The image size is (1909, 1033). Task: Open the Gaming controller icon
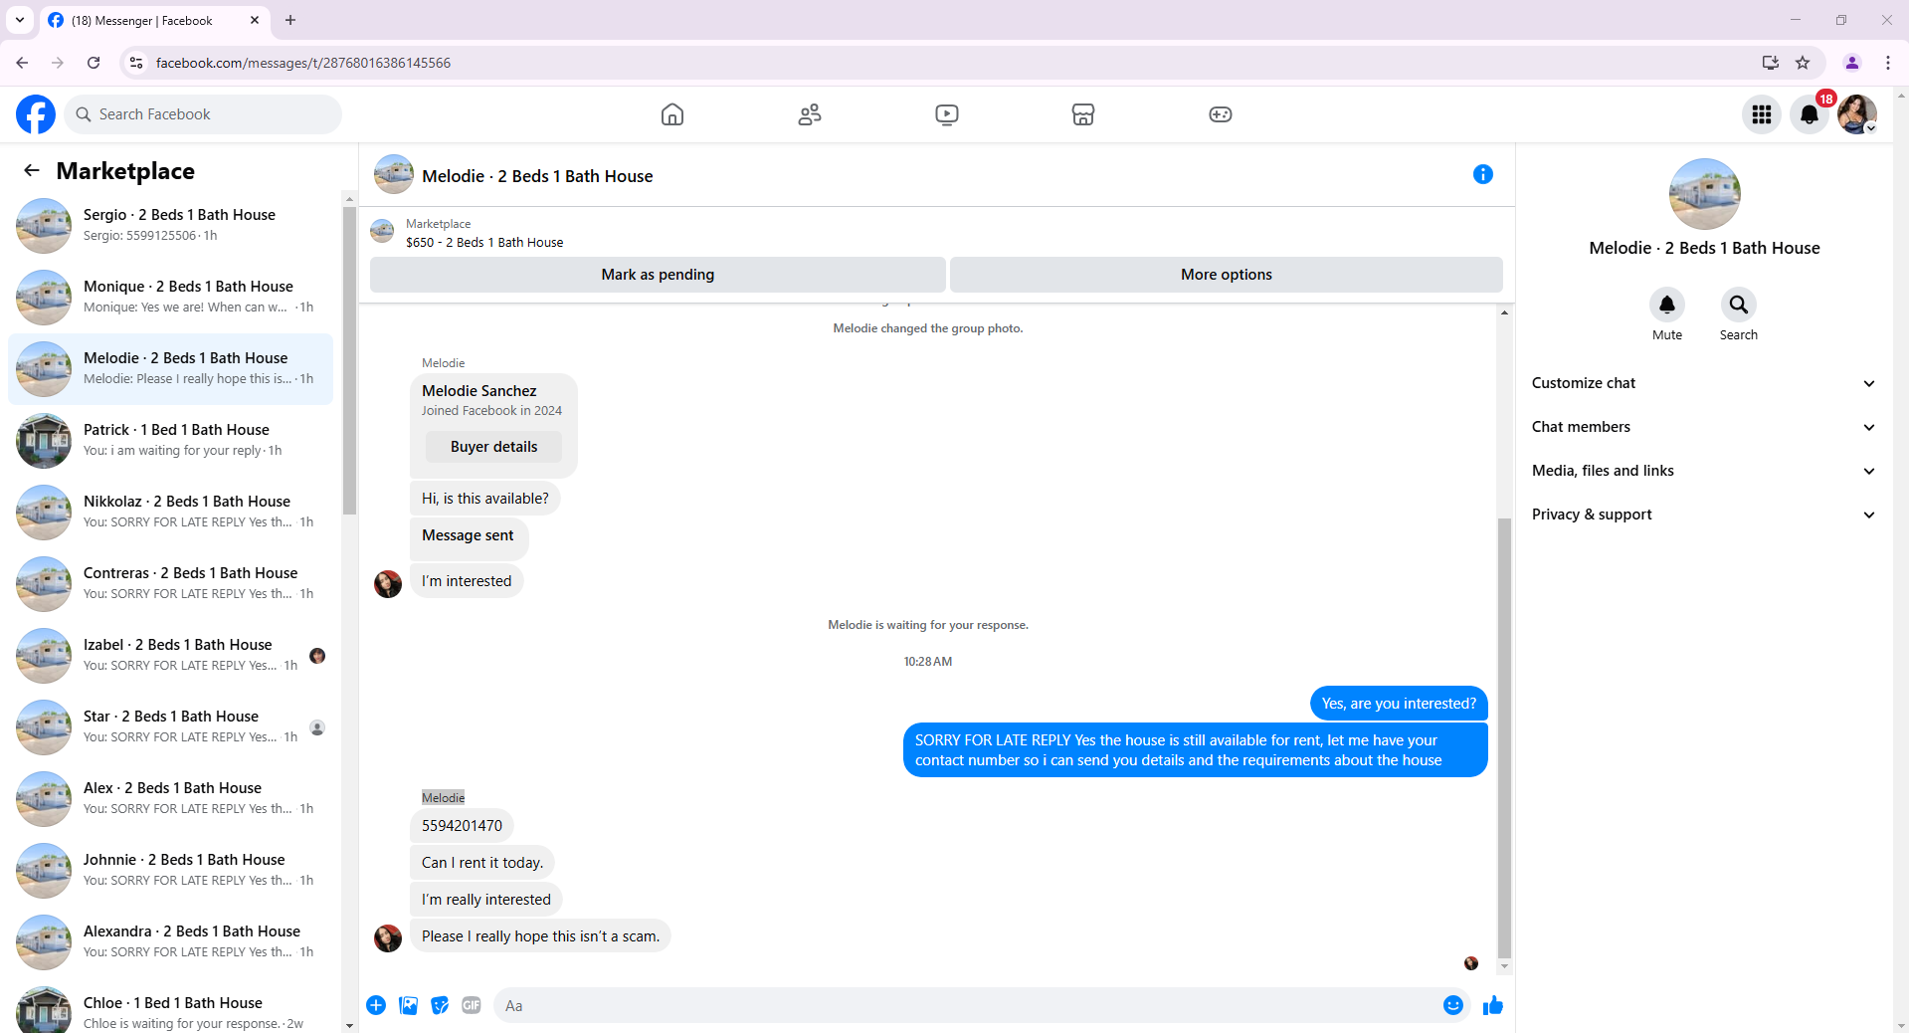(x=1221, y=114)
